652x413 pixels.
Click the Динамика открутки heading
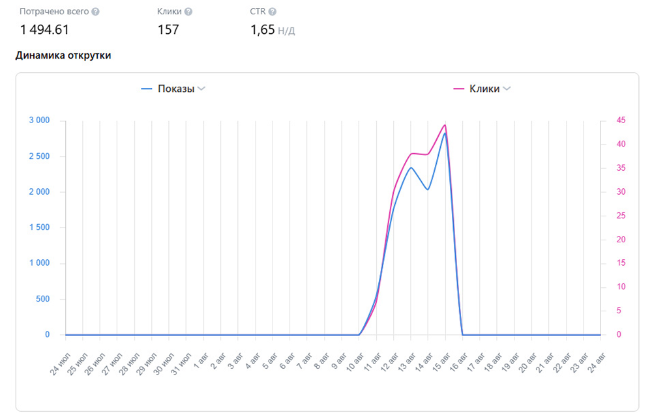tap(63, 55)
